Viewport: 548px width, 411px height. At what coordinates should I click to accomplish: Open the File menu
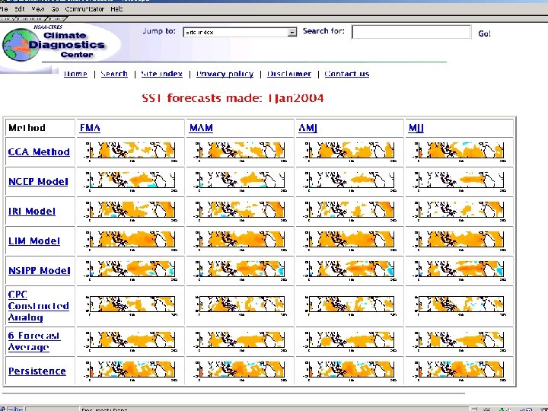pos(4,9)
